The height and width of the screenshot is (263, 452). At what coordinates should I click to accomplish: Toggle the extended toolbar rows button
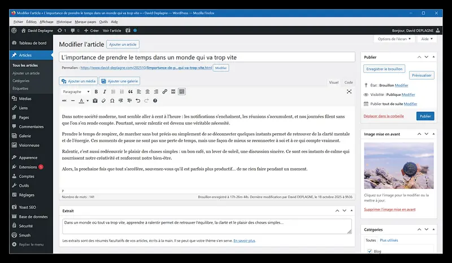coord(181,91)
